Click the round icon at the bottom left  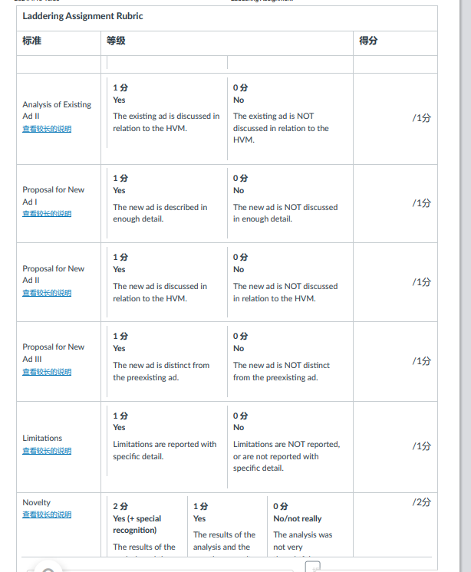click(48, 568)
